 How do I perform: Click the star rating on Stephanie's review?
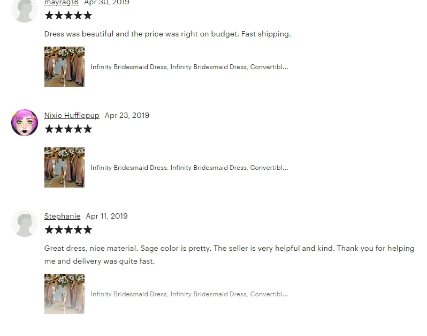tap(68, 230)
